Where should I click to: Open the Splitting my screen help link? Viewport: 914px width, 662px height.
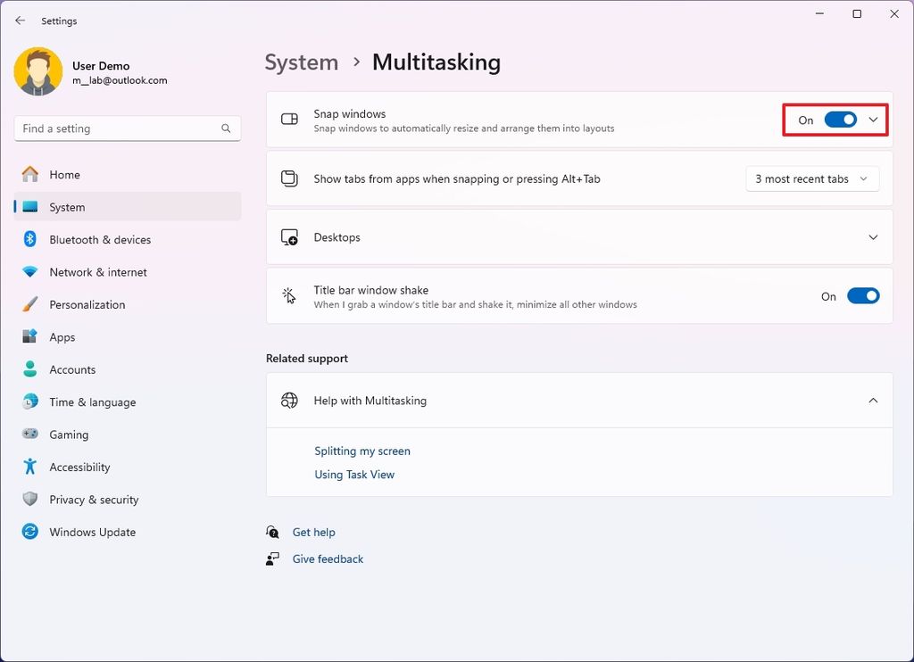[361, 451]
